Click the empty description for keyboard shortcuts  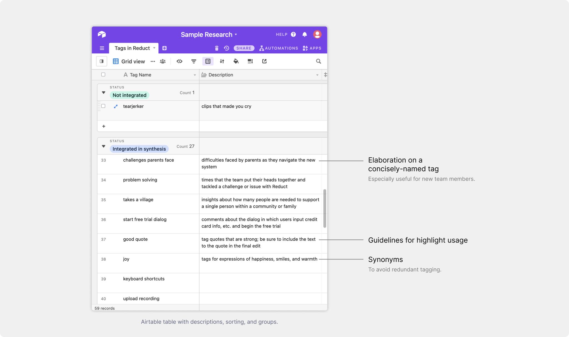click(x=261, y=283)
